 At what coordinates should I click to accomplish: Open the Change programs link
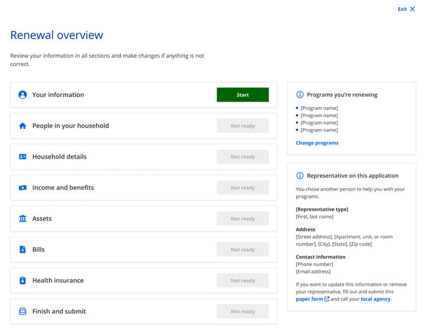(317, 143)
